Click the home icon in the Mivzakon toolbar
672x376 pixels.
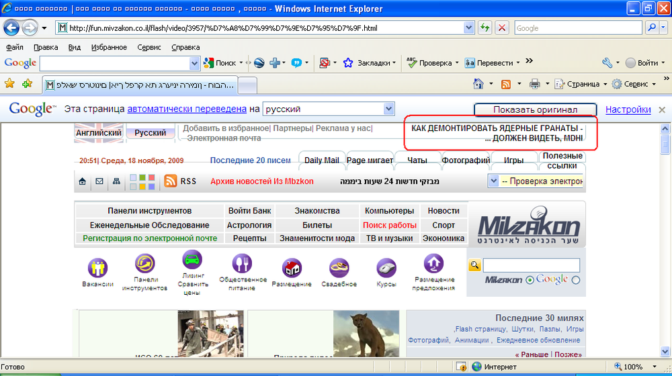82,181
